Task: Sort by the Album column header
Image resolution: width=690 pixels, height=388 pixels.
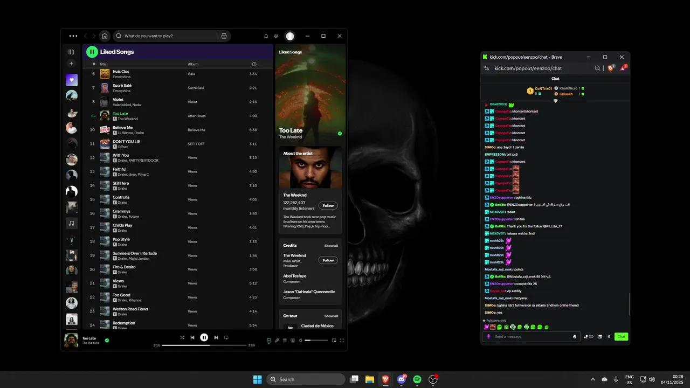Action: 193,64
